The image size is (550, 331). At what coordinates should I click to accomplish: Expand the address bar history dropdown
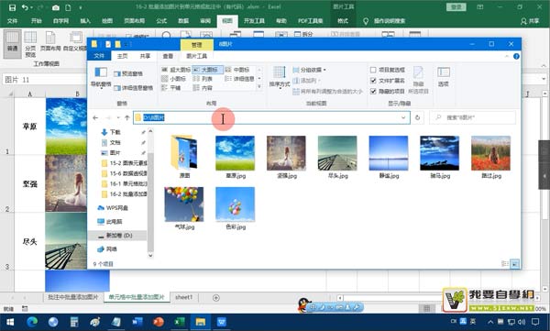coord(403,118)
